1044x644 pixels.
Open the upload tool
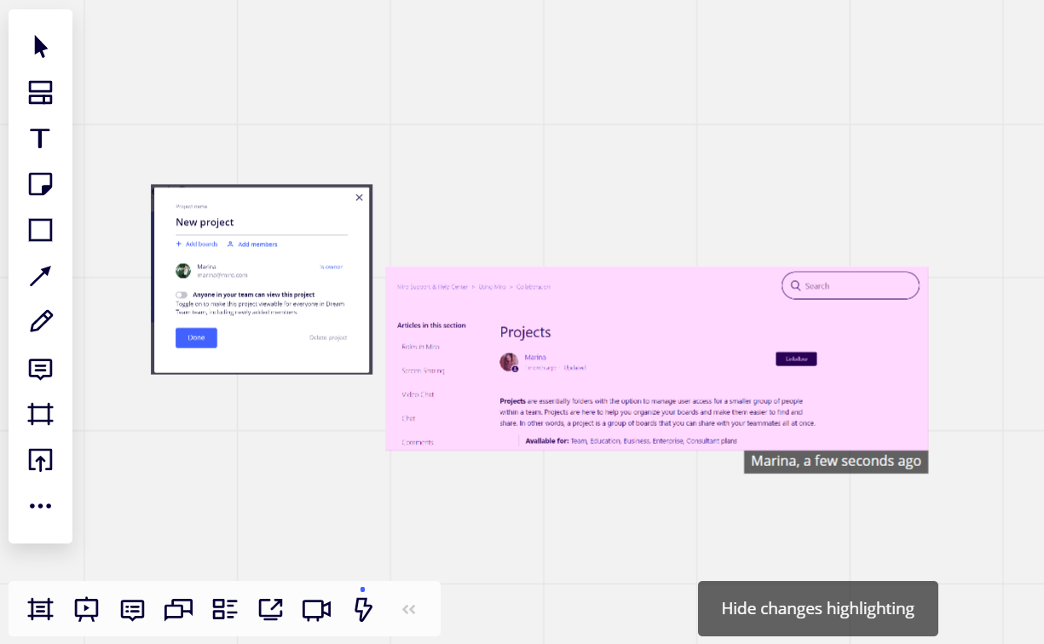point(40,460)
